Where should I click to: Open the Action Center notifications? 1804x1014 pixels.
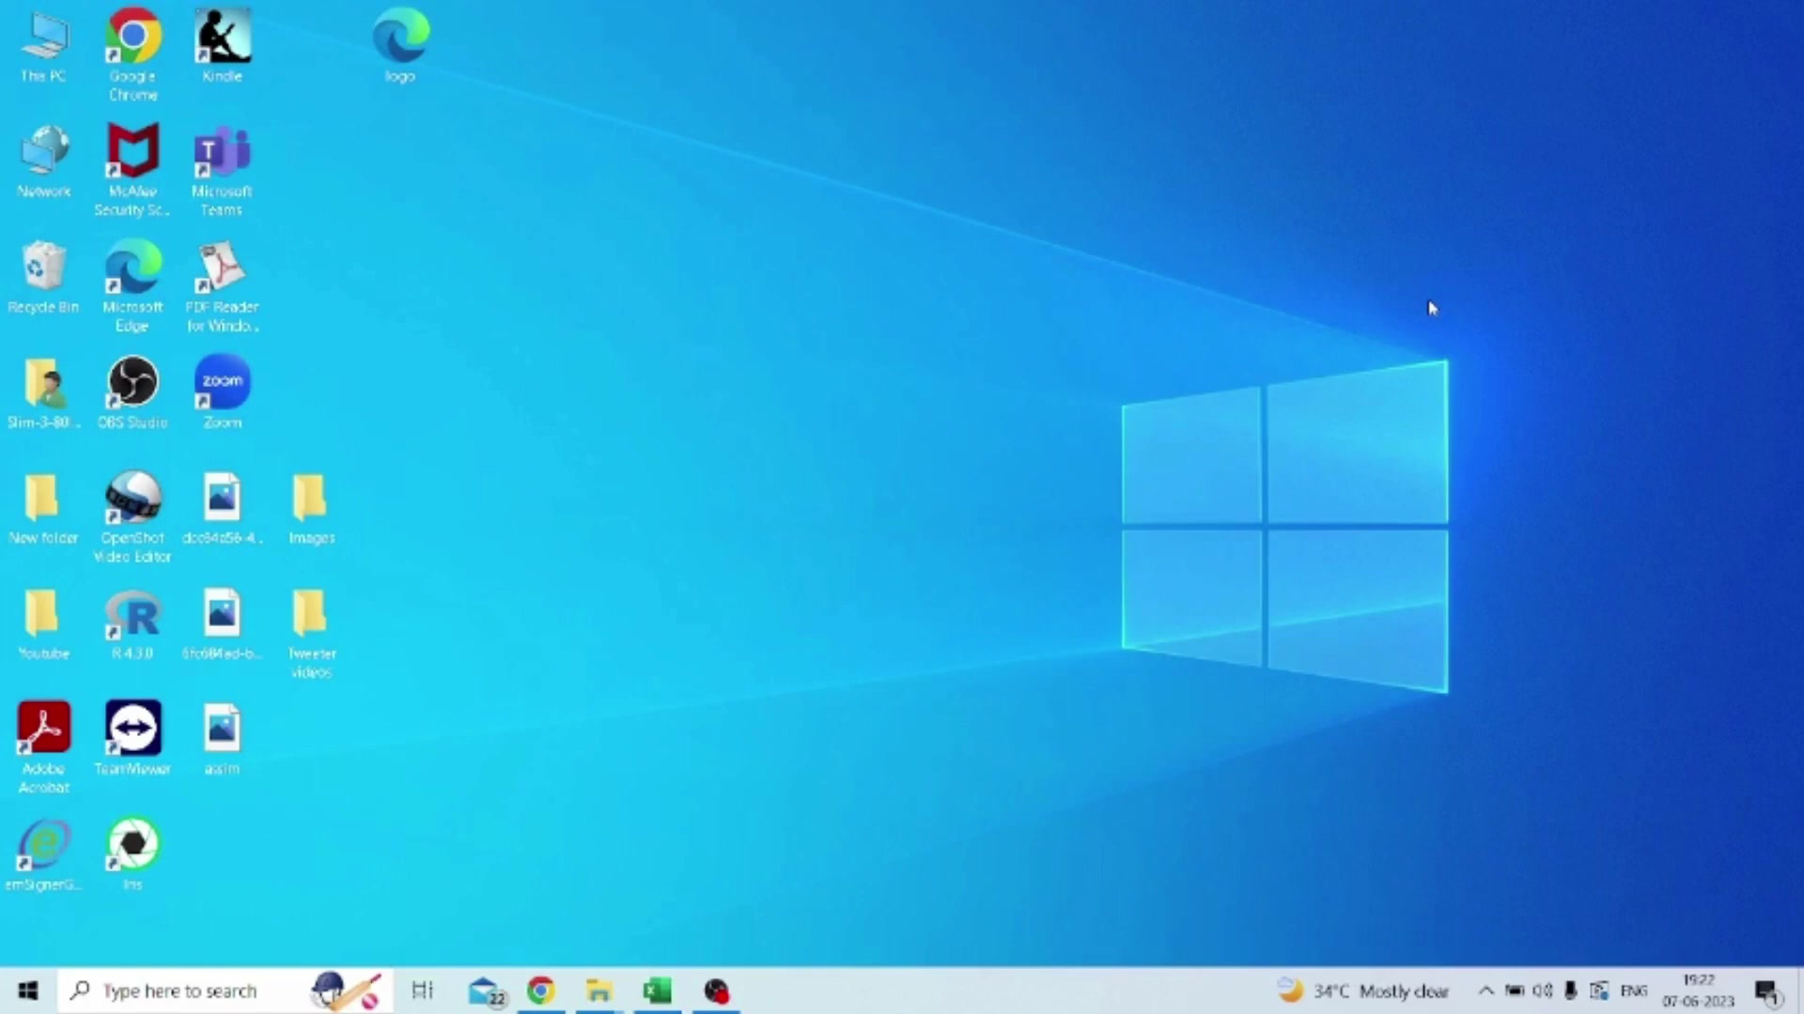(x=1766, y=991)
